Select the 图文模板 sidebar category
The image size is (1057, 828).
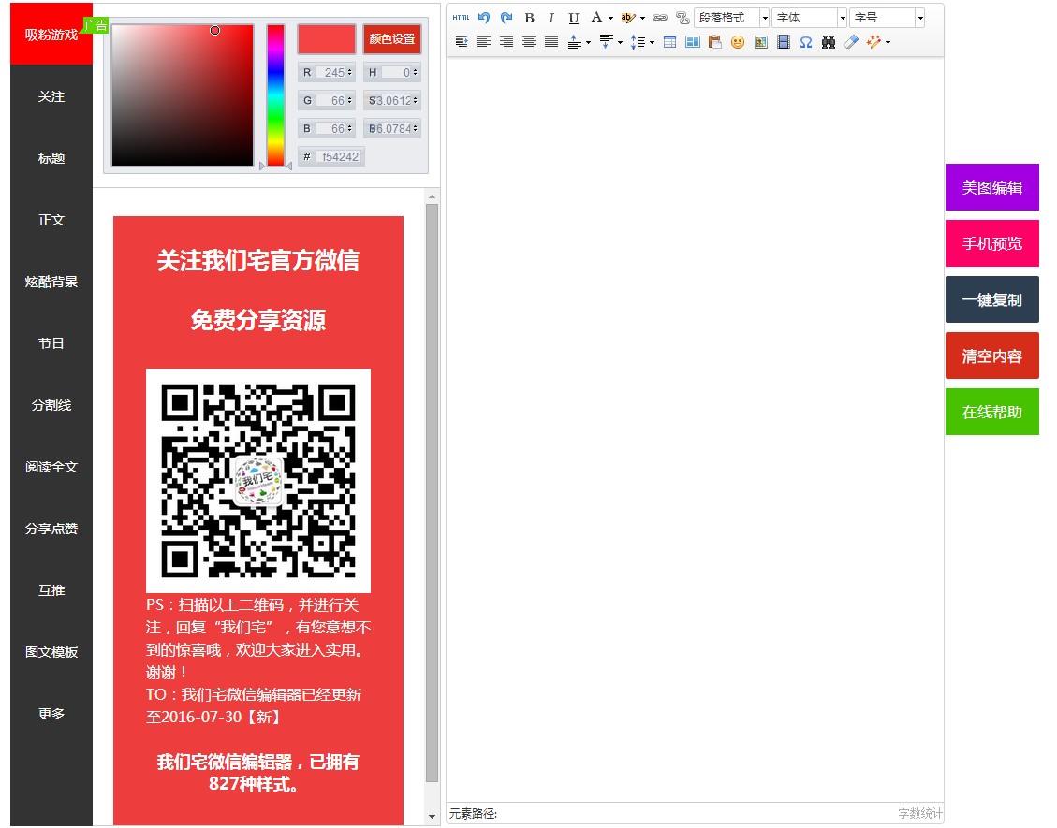pos(51,652)
